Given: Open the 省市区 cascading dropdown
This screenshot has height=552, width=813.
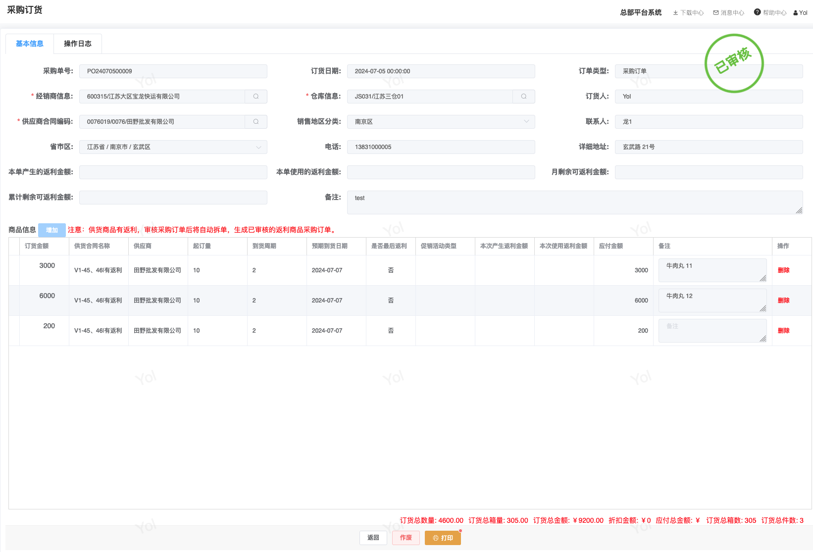Looking at the screenshot, I should tap(173, 147).
